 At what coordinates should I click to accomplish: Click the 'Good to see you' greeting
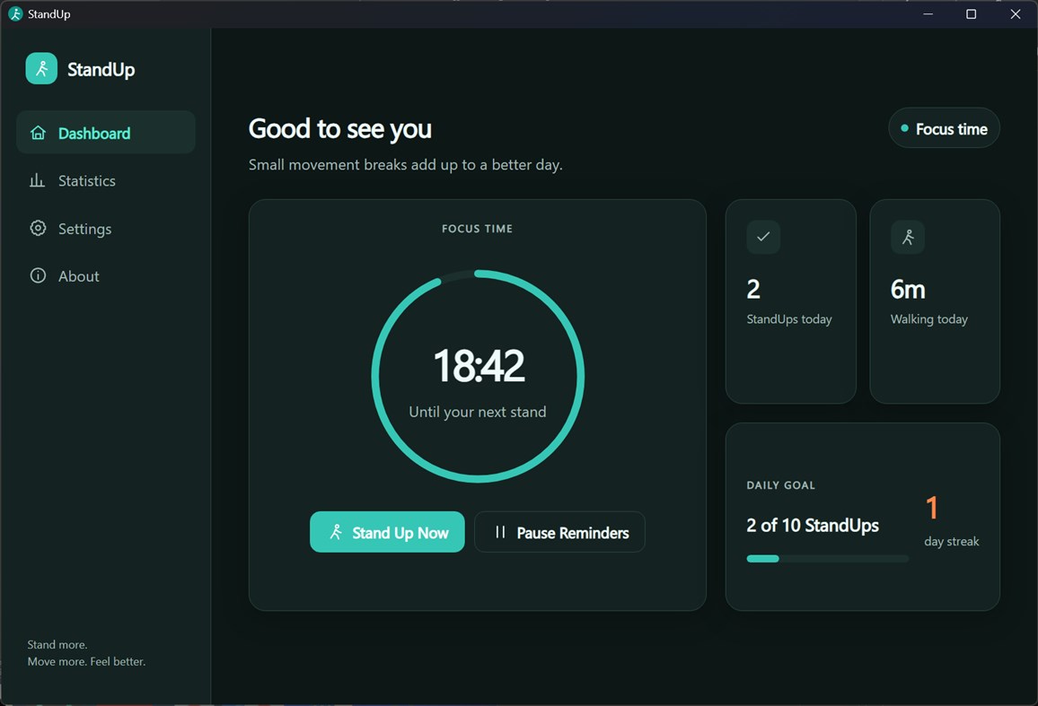tap(340, 129)
